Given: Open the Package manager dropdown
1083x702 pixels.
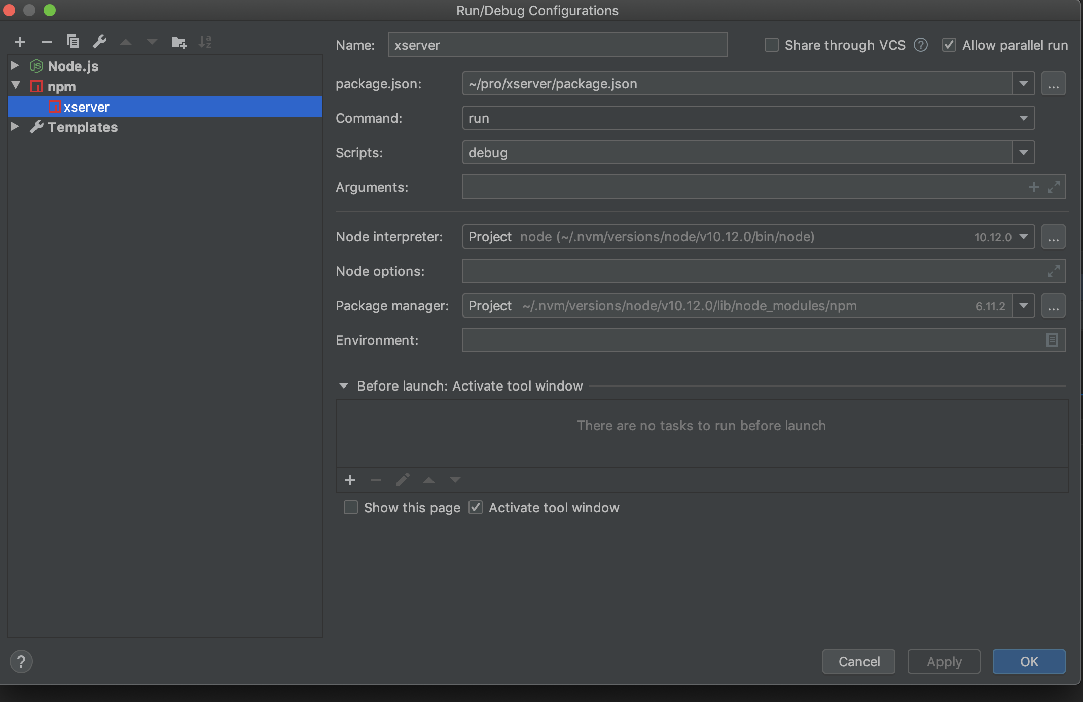Looking at the screenshot, I should [x=1024, y=306].
